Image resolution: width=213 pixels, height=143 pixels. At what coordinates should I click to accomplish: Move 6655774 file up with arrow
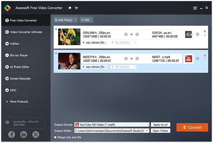[205, 58]
